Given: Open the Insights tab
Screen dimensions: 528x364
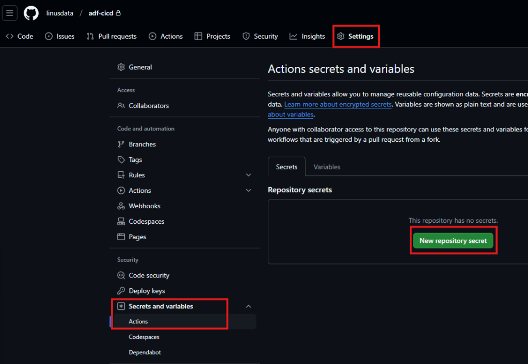Looking at the screenshot, I should coord(307,36).
